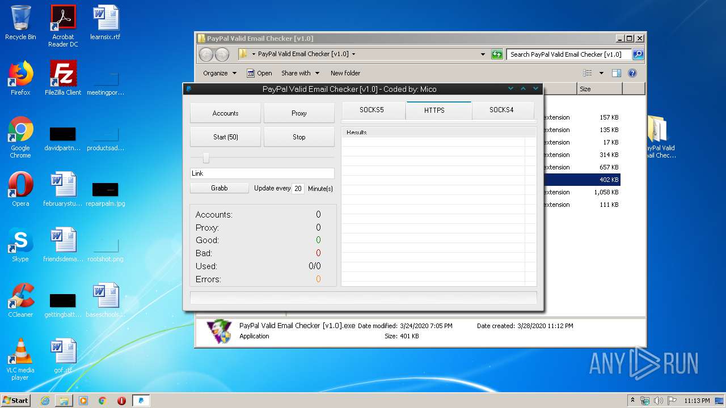Click Explorer forward navigation arrow

tap(222, 54)
